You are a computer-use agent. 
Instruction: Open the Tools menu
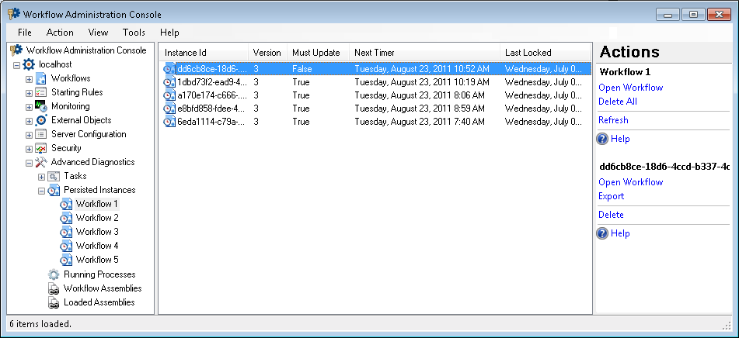[134, 33]
